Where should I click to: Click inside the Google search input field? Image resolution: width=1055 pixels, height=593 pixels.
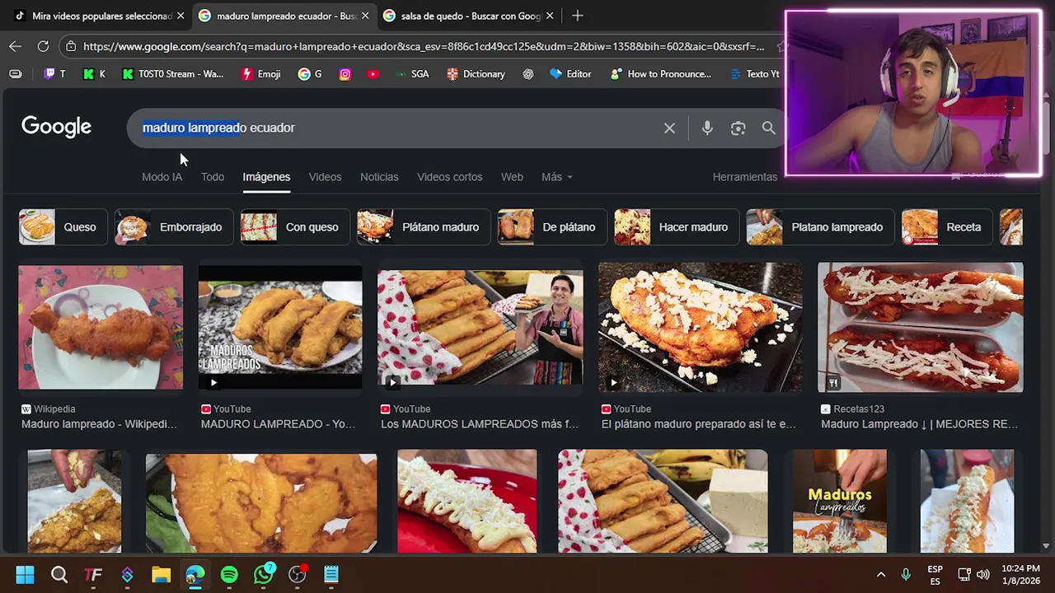click(396, 128)
